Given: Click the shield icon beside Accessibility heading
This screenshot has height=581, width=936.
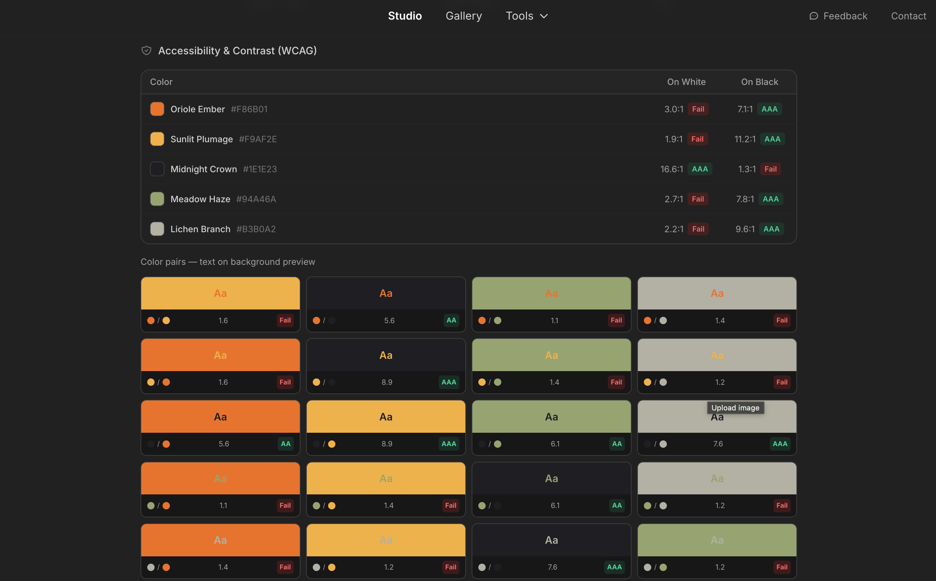Looking at the screenshot, I should (146, 50).
